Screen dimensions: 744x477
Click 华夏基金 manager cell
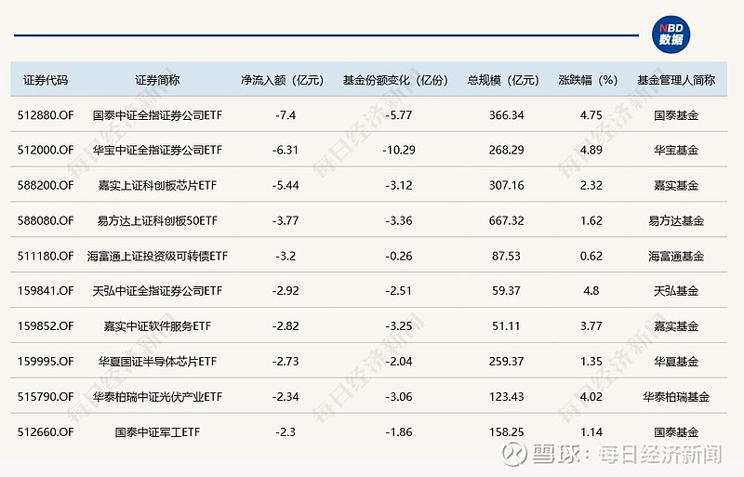click(x=676, y=362)
